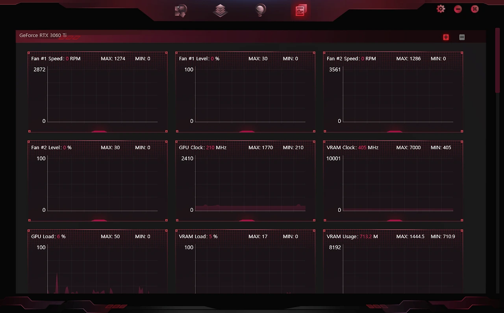The image size is (504, 313).
Task: Click the MIN: 0 value of Fan #1 Speed
Action: coord(143,59)
